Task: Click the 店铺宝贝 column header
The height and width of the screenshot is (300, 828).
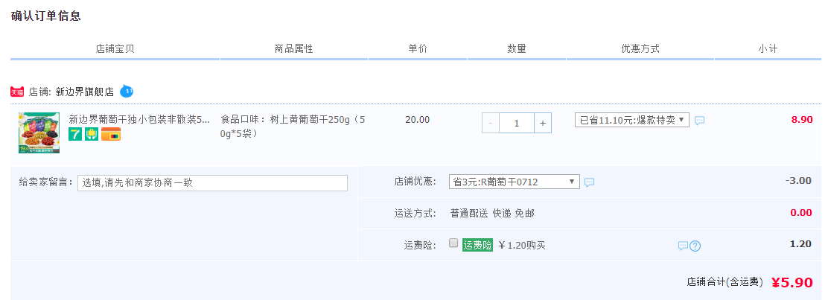Action: tap(115, 48)
